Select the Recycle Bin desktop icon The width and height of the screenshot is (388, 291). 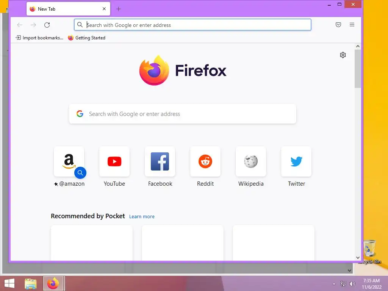click(370, 252)
